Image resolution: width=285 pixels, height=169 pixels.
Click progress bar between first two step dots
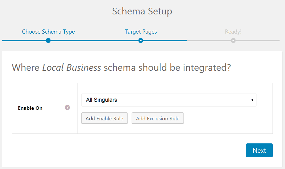point(94,41)
